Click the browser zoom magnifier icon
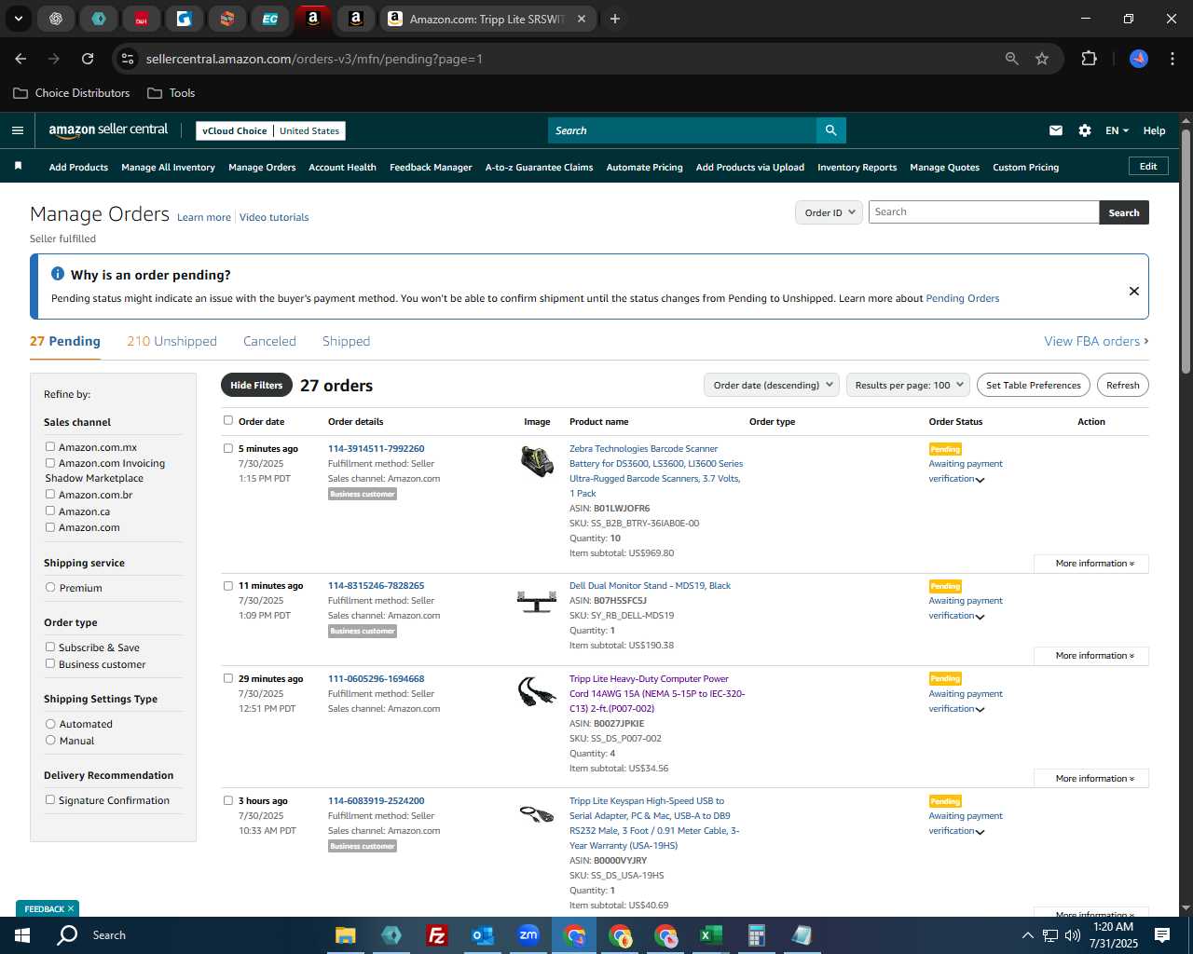This screenshot has height=954, width=1193. (1012, 59)
